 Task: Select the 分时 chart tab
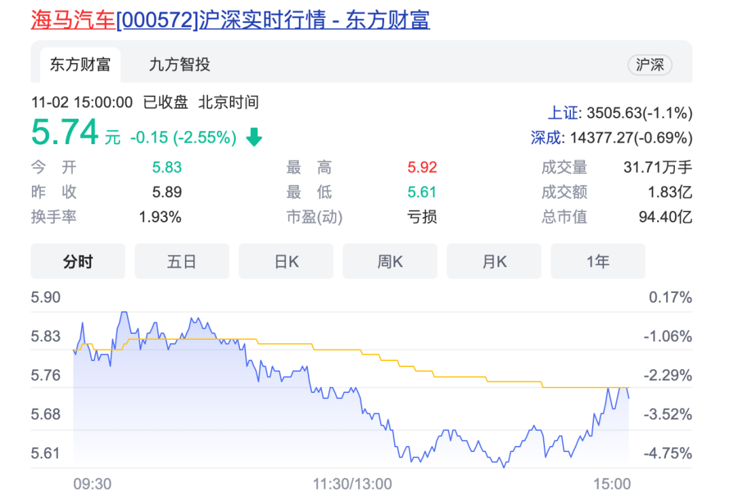78,261
